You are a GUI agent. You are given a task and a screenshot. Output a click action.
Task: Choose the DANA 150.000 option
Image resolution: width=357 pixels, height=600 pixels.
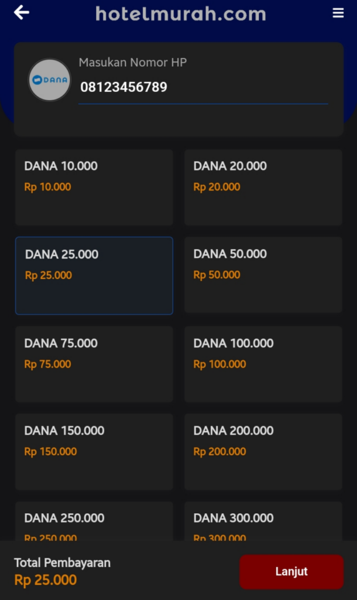coord(94,451)
